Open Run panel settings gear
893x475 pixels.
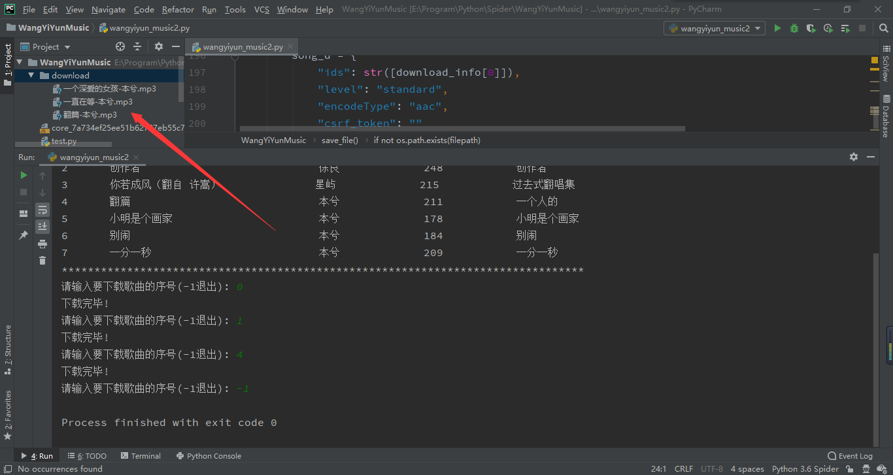(853, 157)
